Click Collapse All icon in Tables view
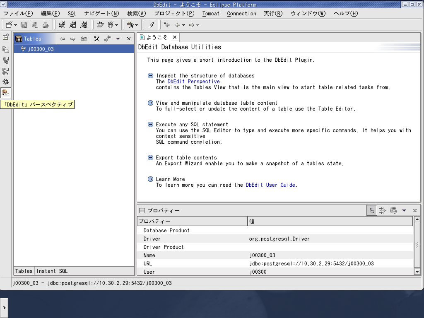The height and width of the screenshot is (318, 424). [x=96, y=39]
